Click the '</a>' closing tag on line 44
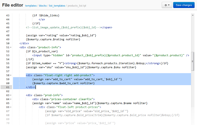Screen dimensions: 197x125 (x=42, y=19)
